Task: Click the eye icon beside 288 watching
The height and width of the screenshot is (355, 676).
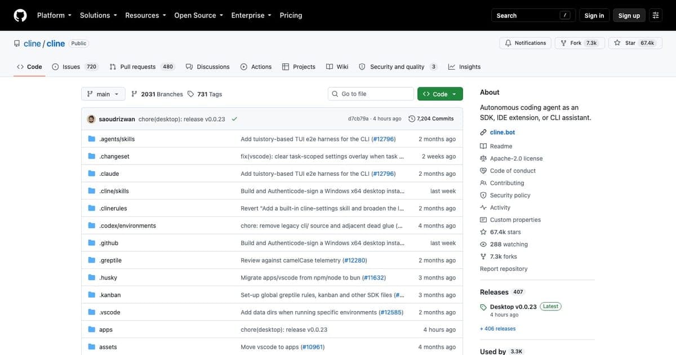Action: pyautogui.click(x=483, y=245)
